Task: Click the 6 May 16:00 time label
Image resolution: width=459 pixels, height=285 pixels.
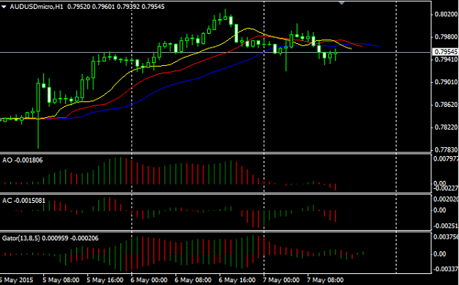Action: tap(237, 280)
